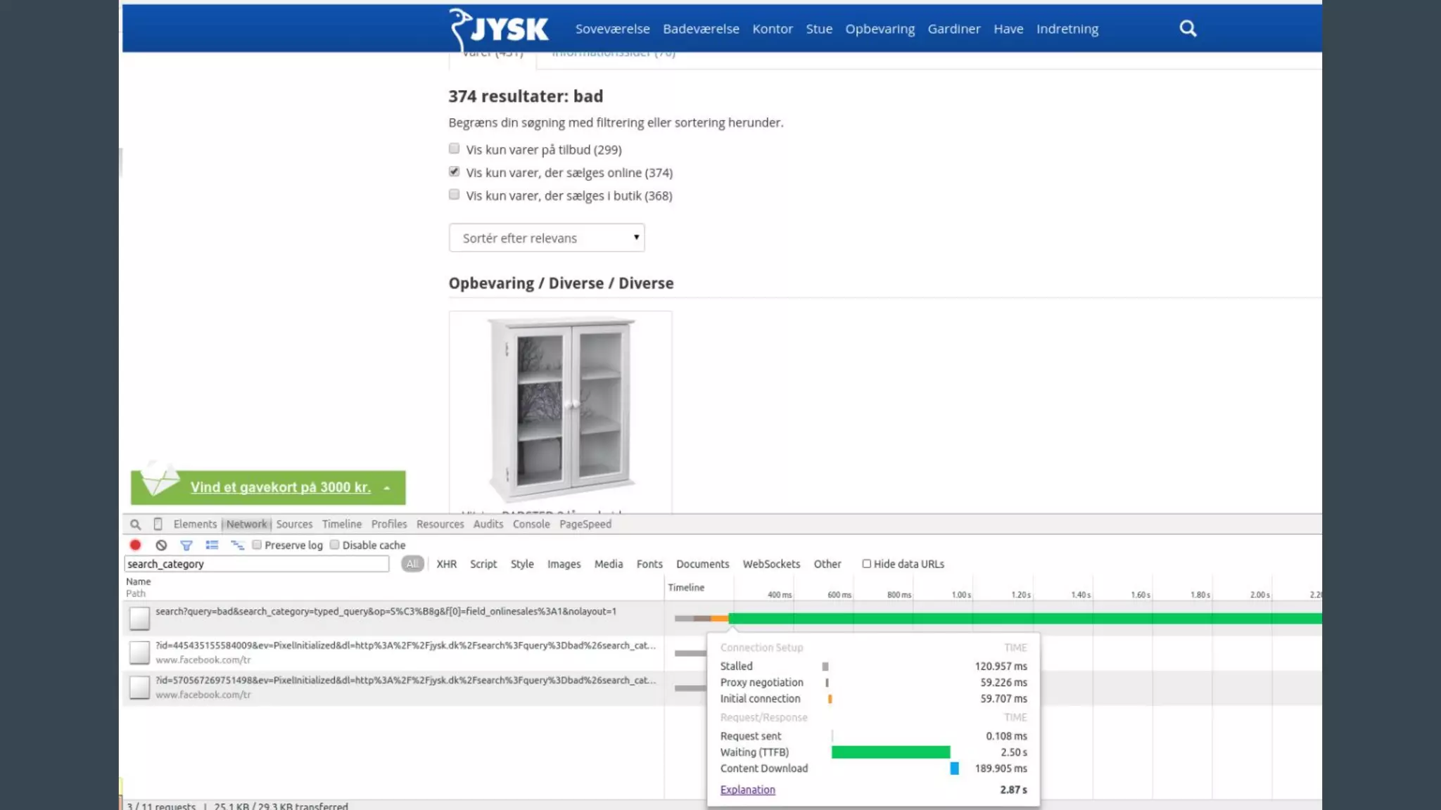Clear the network log with the clear icon

[x=161, y=545]
